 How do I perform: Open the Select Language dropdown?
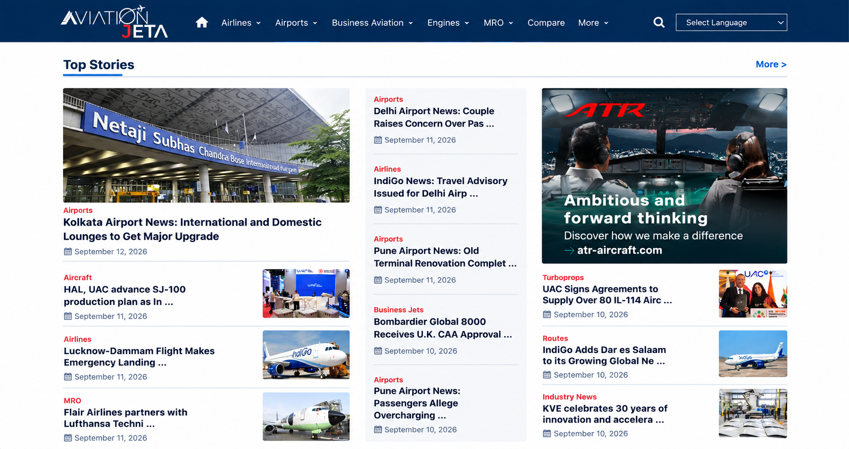tap(731, 22)
